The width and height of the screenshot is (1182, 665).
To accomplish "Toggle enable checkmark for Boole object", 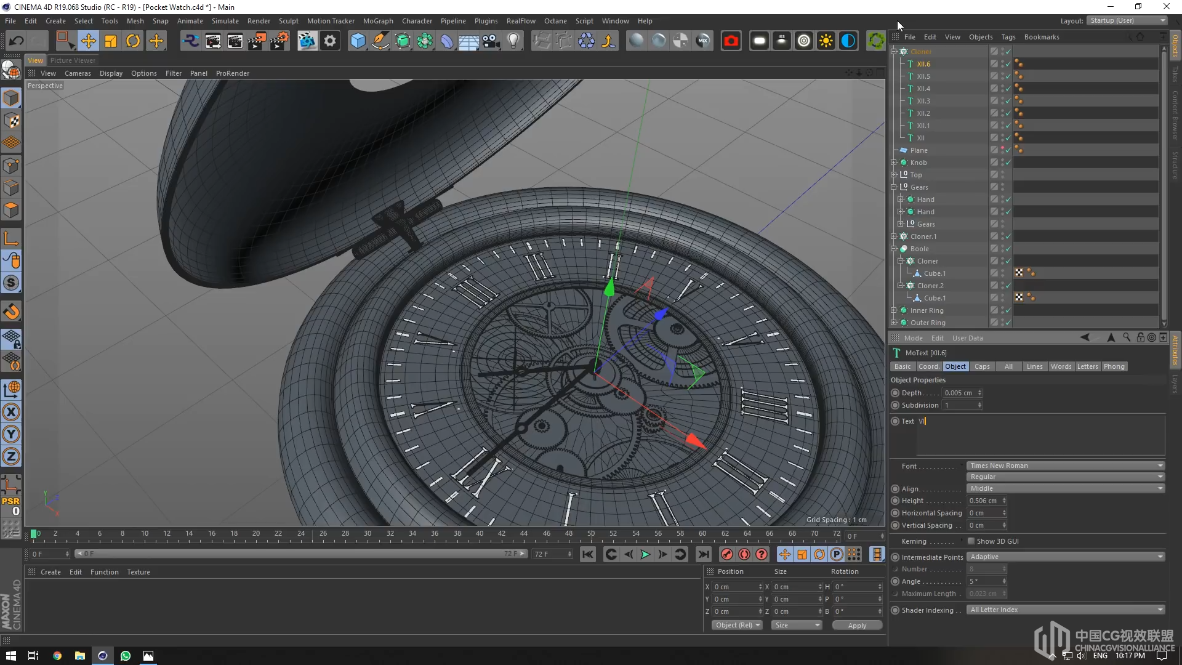I will (x=1008, y=249).
